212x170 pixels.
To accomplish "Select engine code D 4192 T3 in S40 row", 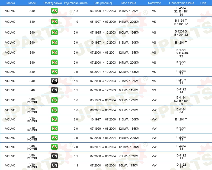I will pyautogui.click(x=181, y=90).
